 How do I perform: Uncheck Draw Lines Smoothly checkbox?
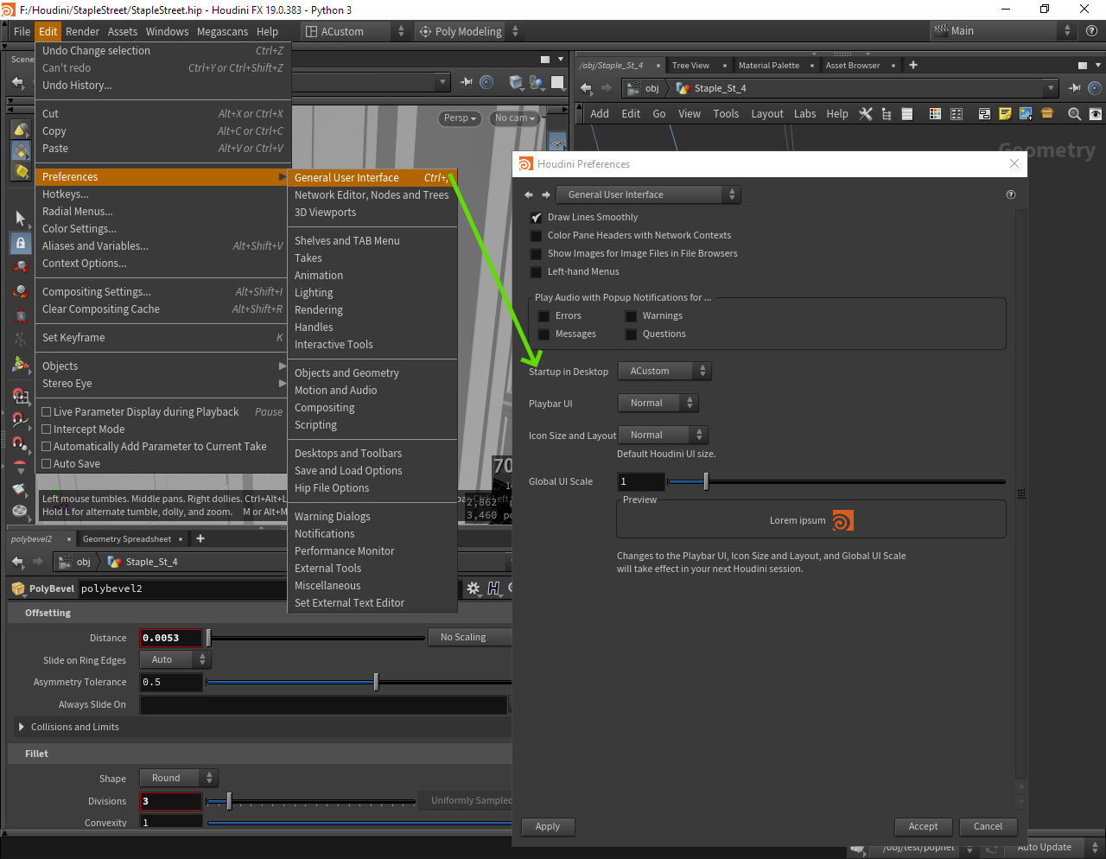(537, 218)
